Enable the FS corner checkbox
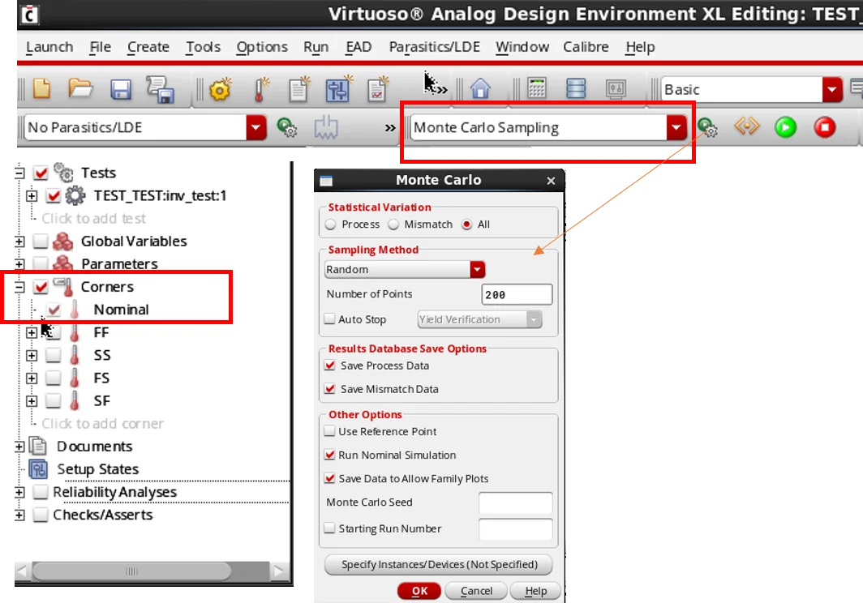 tap(54, 378)
